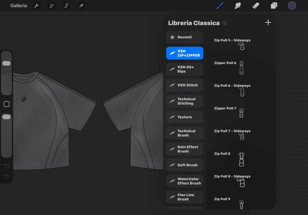
Task: Click the brush size slider handle
Action: point(7,64)
